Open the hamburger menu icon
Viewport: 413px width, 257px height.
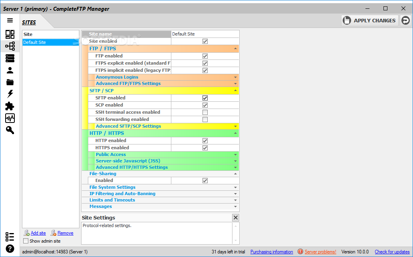point(10,20)
